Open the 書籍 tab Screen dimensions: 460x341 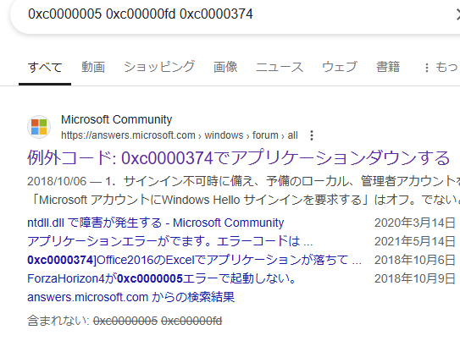tap(388, 67)
